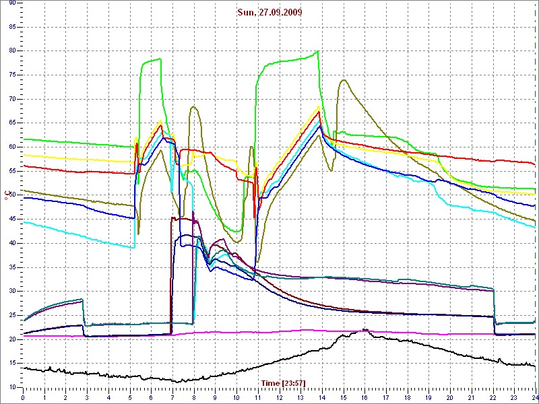Select the 90 label on temperature axis
The width and height of the screenshot is (539, 404).
pyautogui.click(x=12, y=3)
